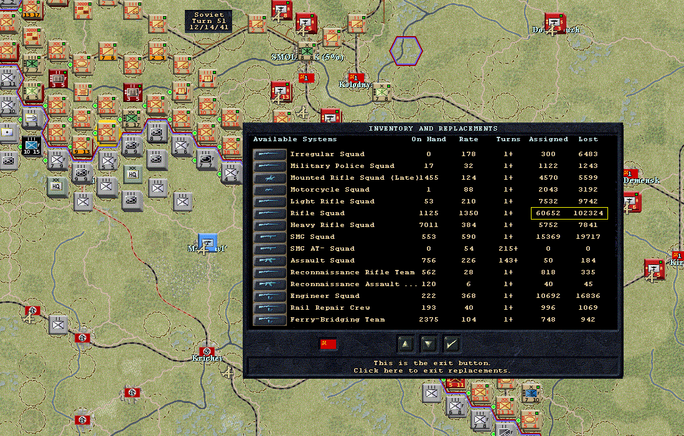
Task: Click the 'Rate' column header
Action: [469, 139]
